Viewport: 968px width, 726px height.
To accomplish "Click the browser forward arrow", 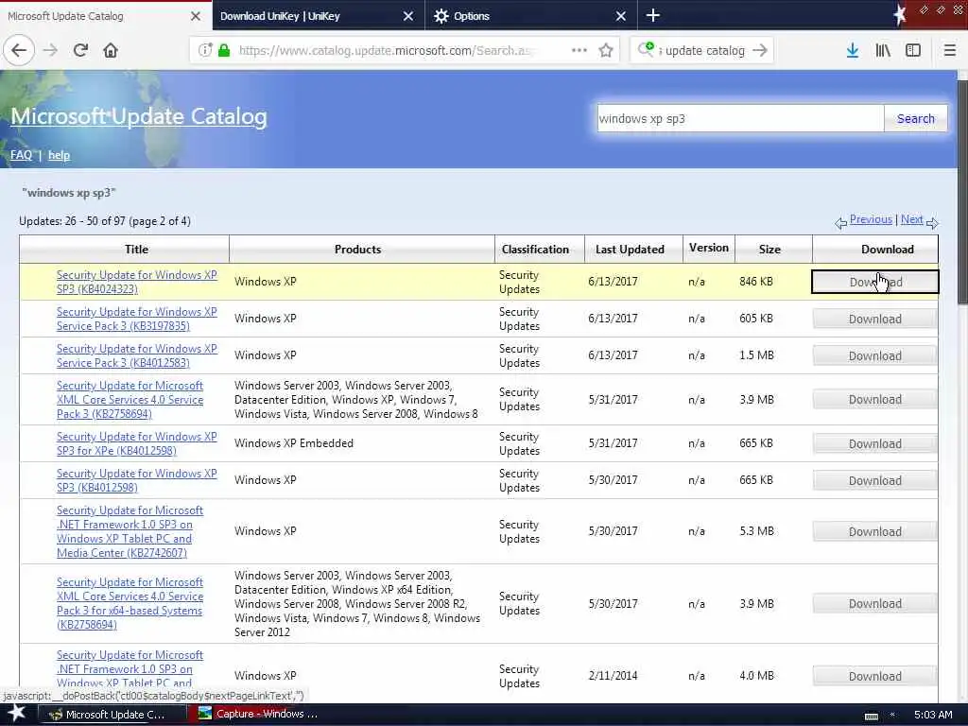I will pos(51,50).
